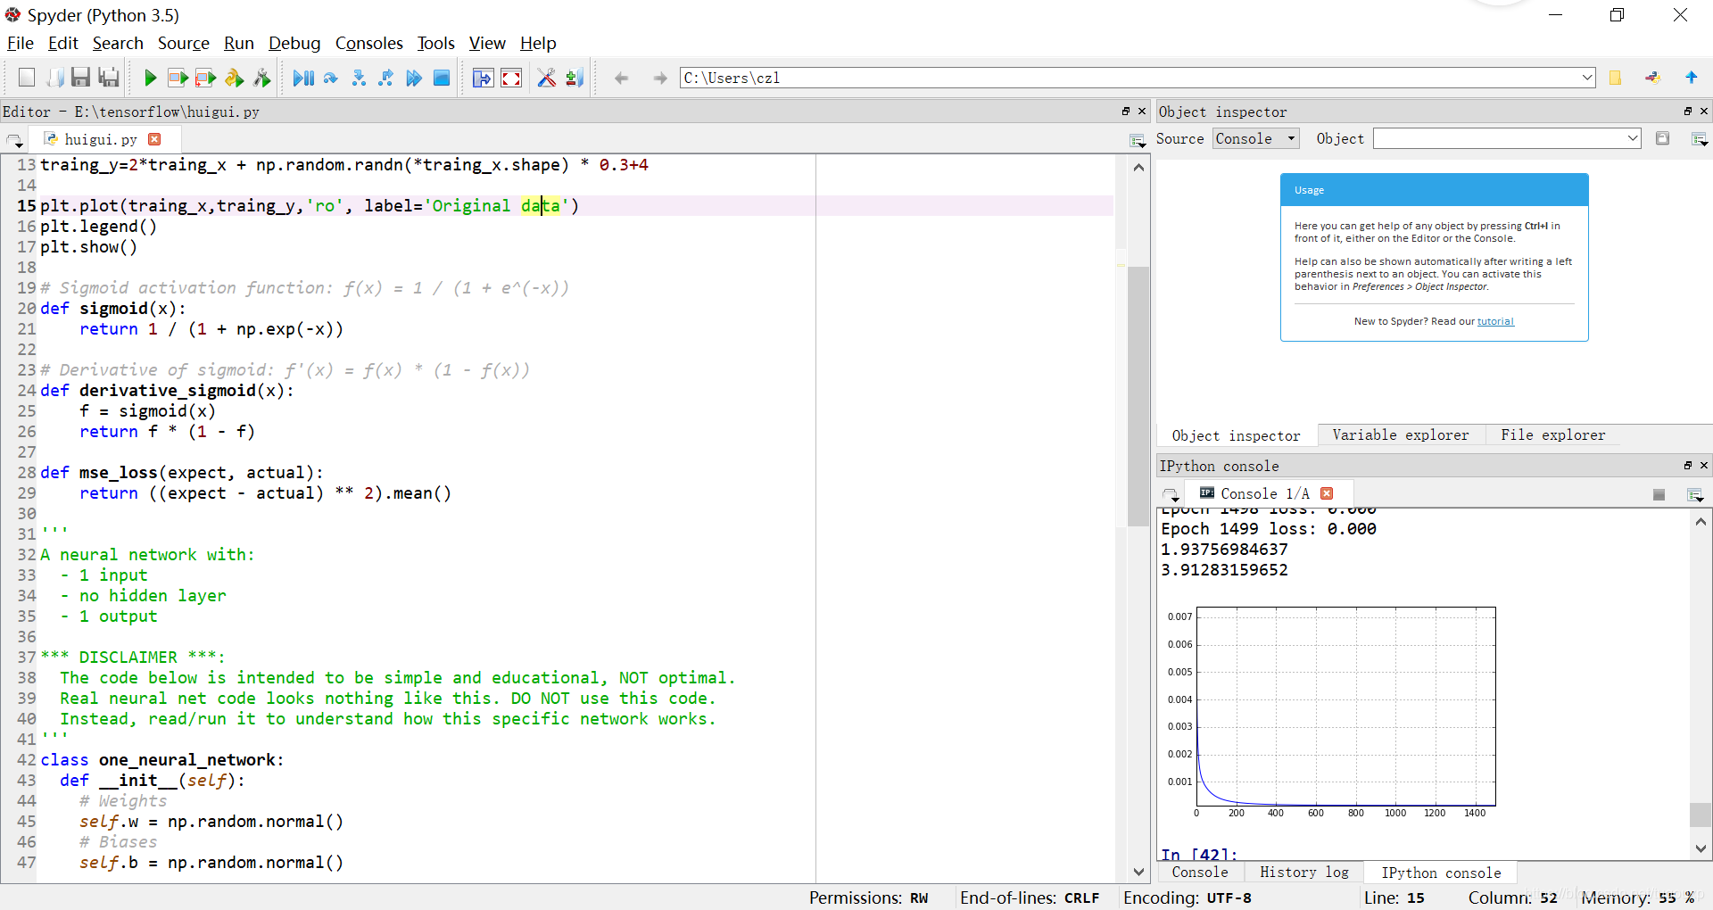Step over the current line in the debugger

point(331,79)
